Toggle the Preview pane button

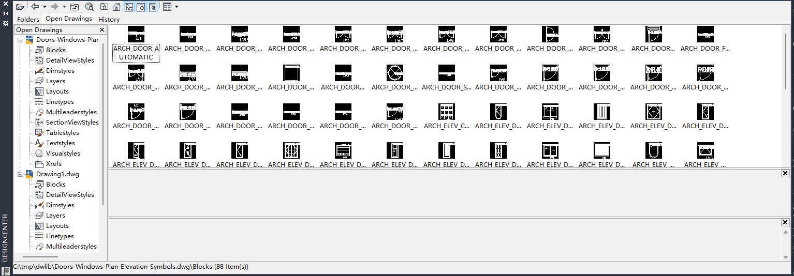coord(140,7)
